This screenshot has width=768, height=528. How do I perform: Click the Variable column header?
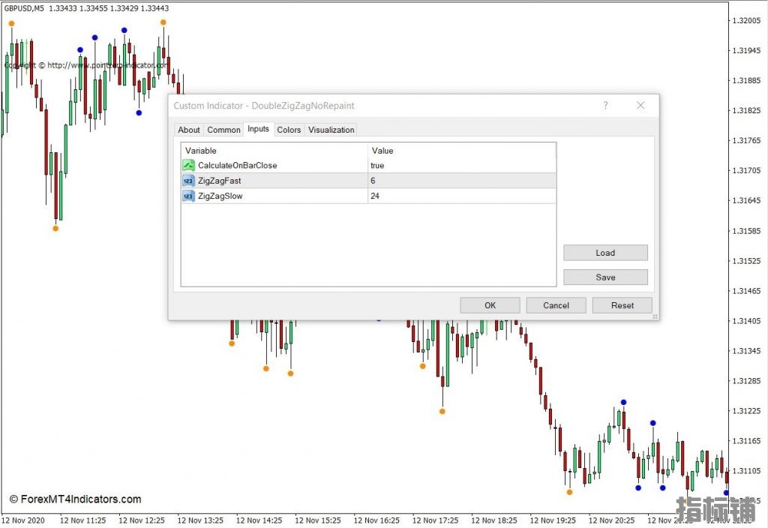tap(274, 151)
